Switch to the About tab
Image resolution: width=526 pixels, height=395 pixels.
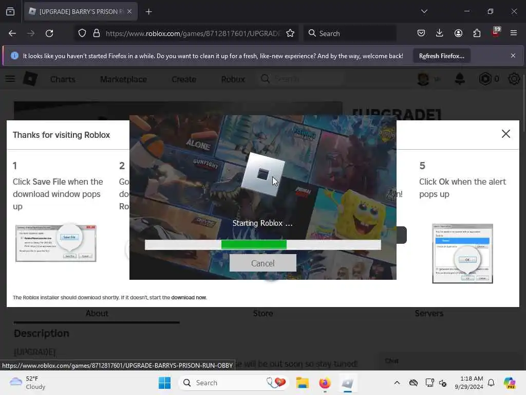[x=97, y=314]
